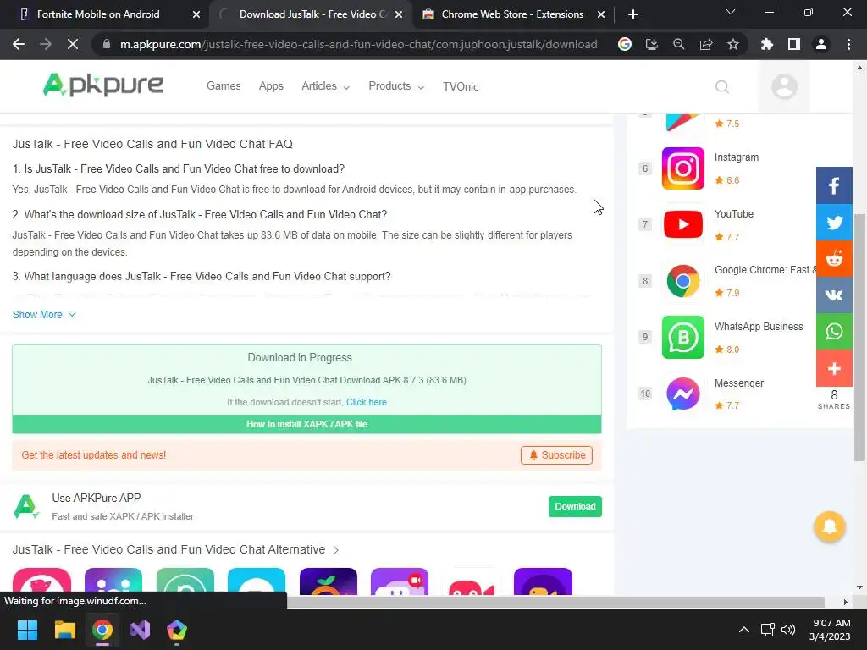Open more sharing options plus button
Screen dimensions: 867x650
click(834, 368)
